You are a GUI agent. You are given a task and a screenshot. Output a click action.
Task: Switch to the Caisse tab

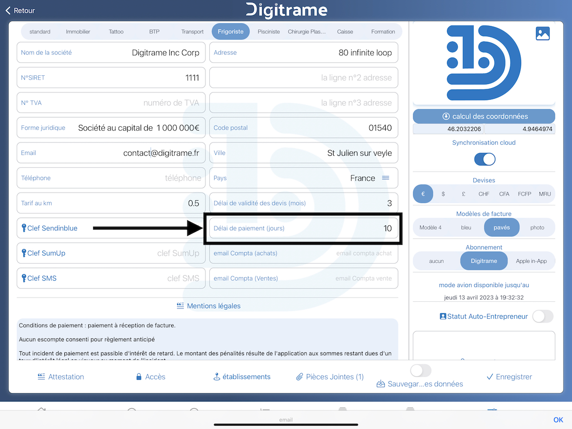345,31
